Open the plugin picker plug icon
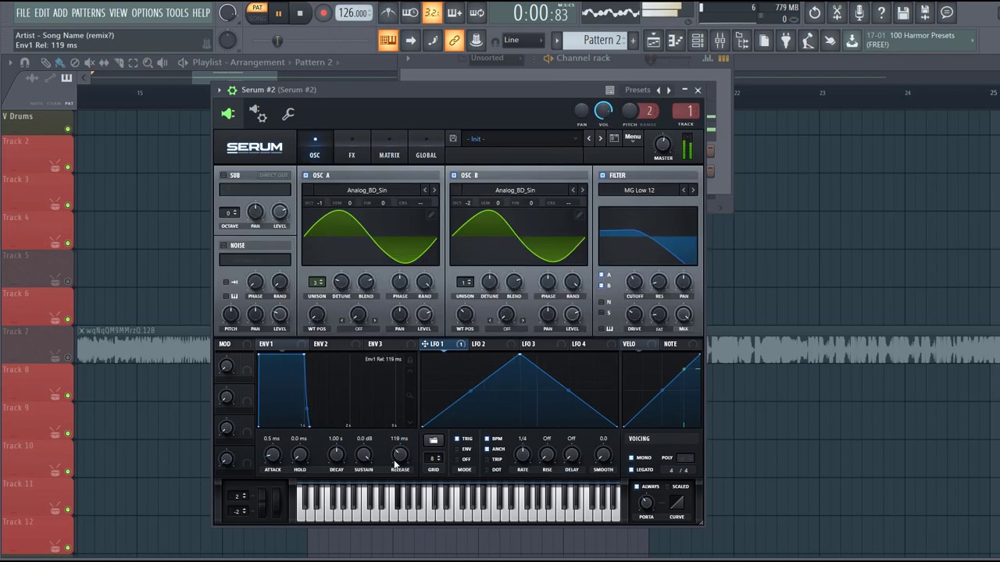Image resolution: width=1000 pixels, height=562 pixels. coord(786,41)
